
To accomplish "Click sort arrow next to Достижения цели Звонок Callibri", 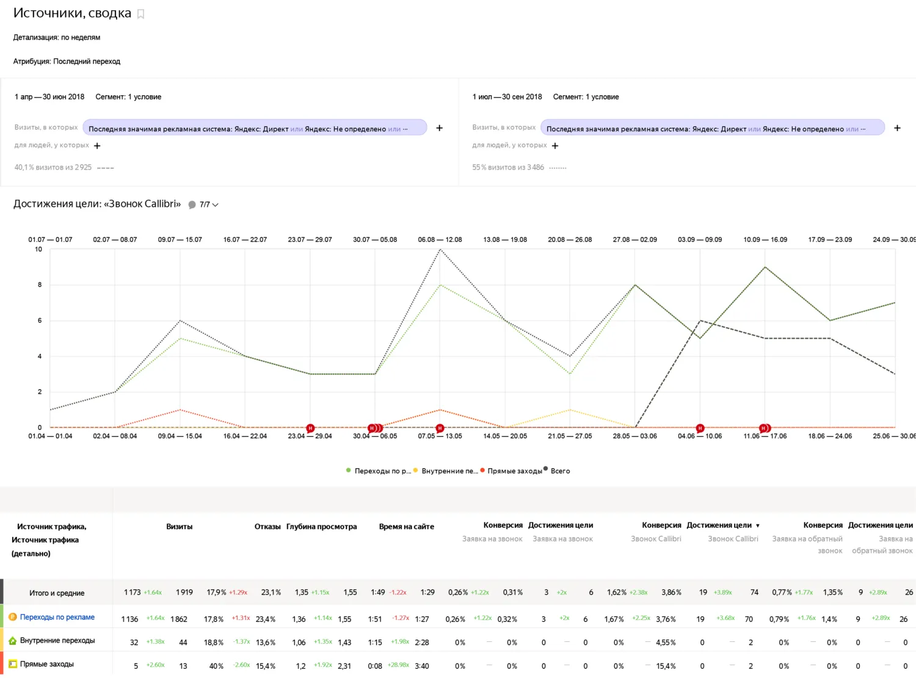I will [758, 525].
